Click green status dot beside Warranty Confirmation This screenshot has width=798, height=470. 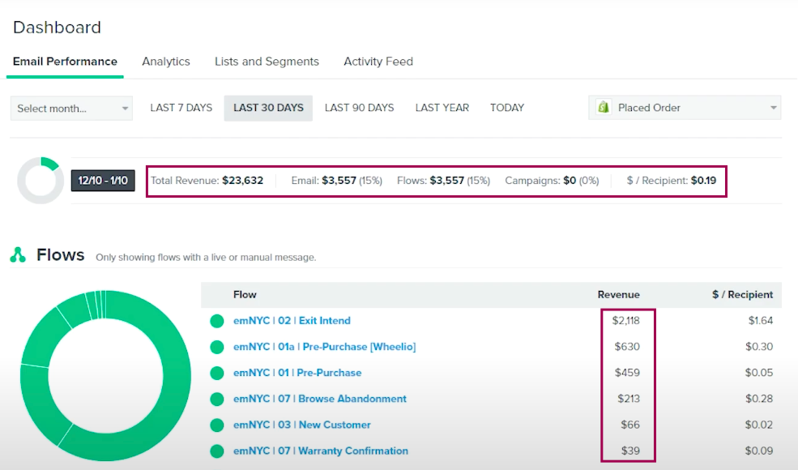[x=216, y=451]
